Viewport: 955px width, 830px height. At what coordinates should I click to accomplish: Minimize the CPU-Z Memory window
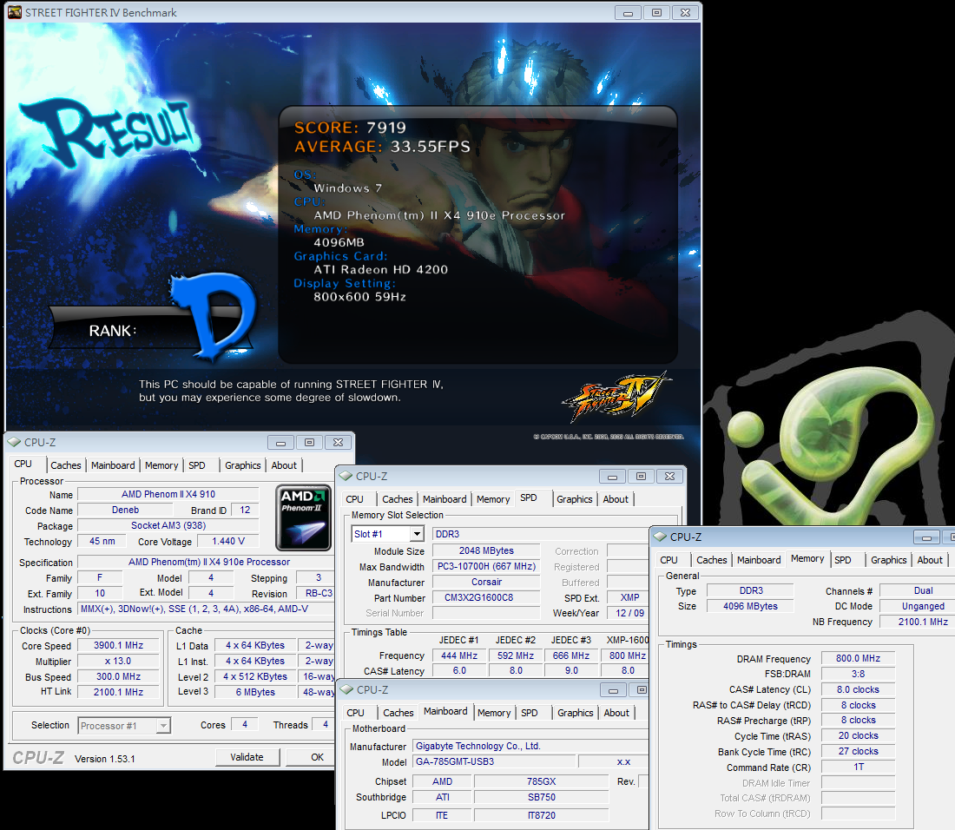926,537
